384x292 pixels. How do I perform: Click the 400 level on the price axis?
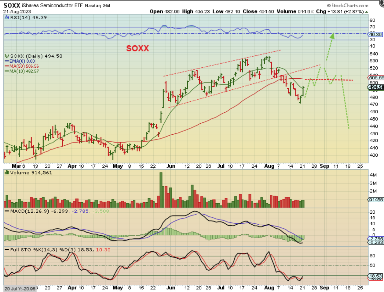374,155
